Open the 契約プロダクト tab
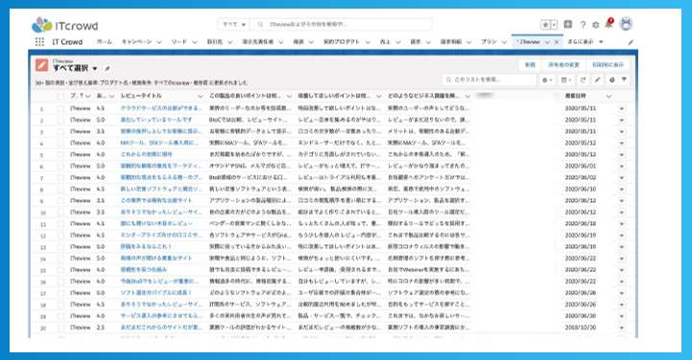 (342, 42)
